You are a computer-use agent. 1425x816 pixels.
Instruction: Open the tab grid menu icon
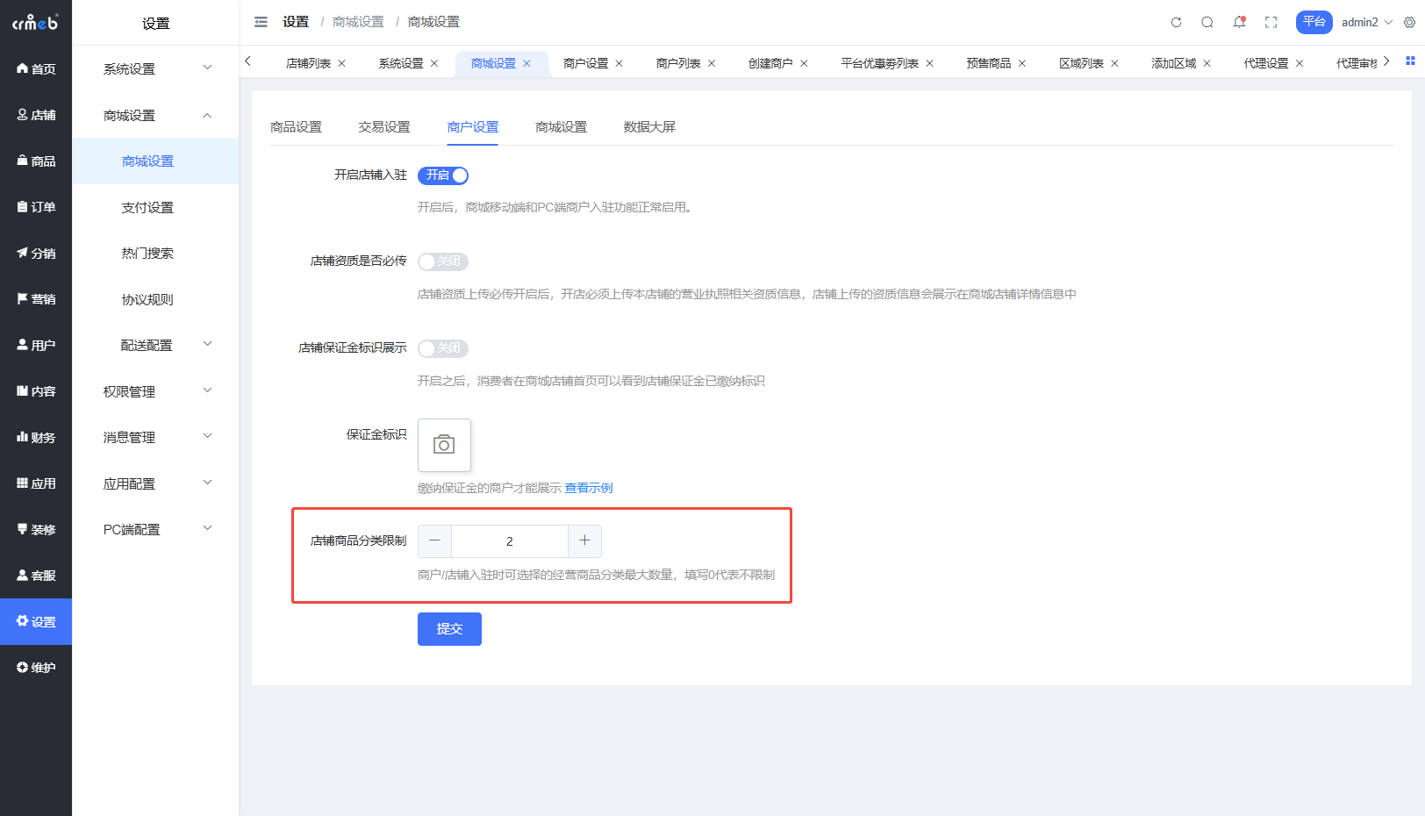pyautogui.click(x=1410, y=61)
